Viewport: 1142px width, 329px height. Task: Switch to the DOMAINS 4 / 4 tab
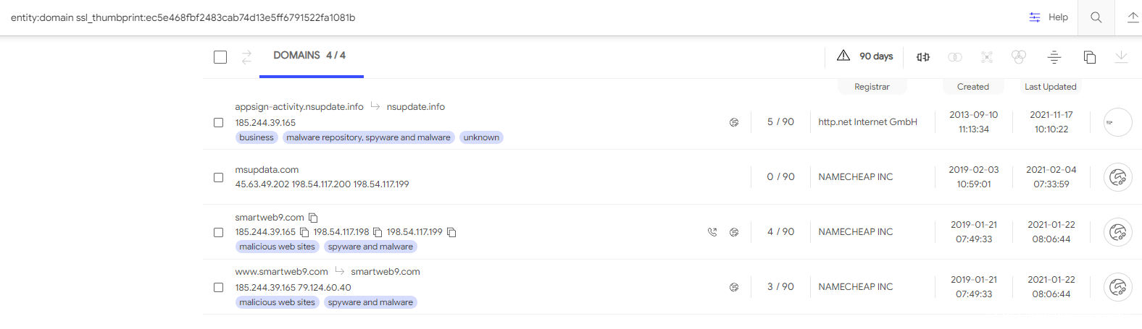[x=309, y=56]
